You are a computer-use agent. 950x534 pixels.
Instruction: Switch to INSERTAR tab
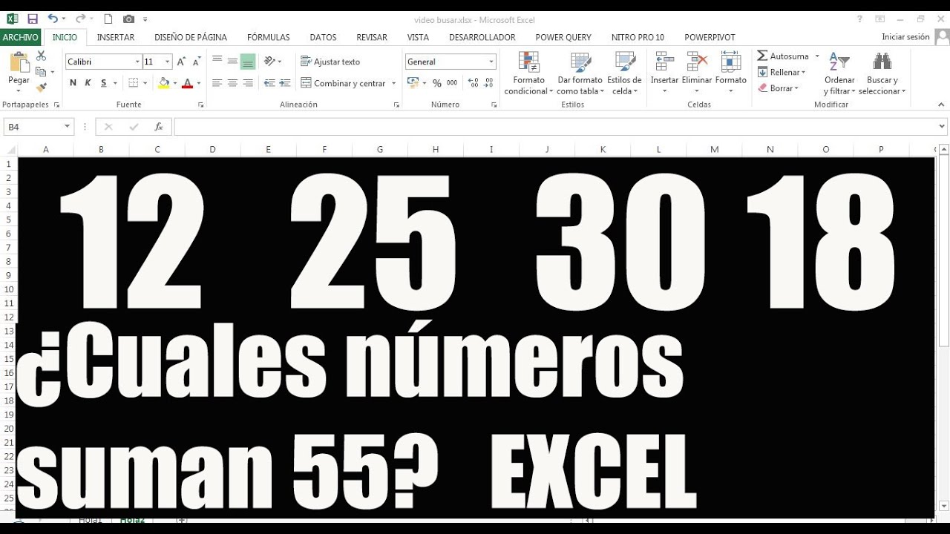pos(116,37)
